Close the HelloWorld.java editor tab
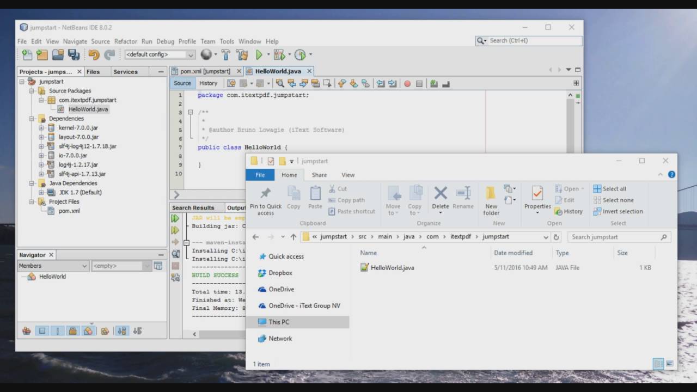The width and height of the screenshot is (697, 392). (x=309, y=71)
